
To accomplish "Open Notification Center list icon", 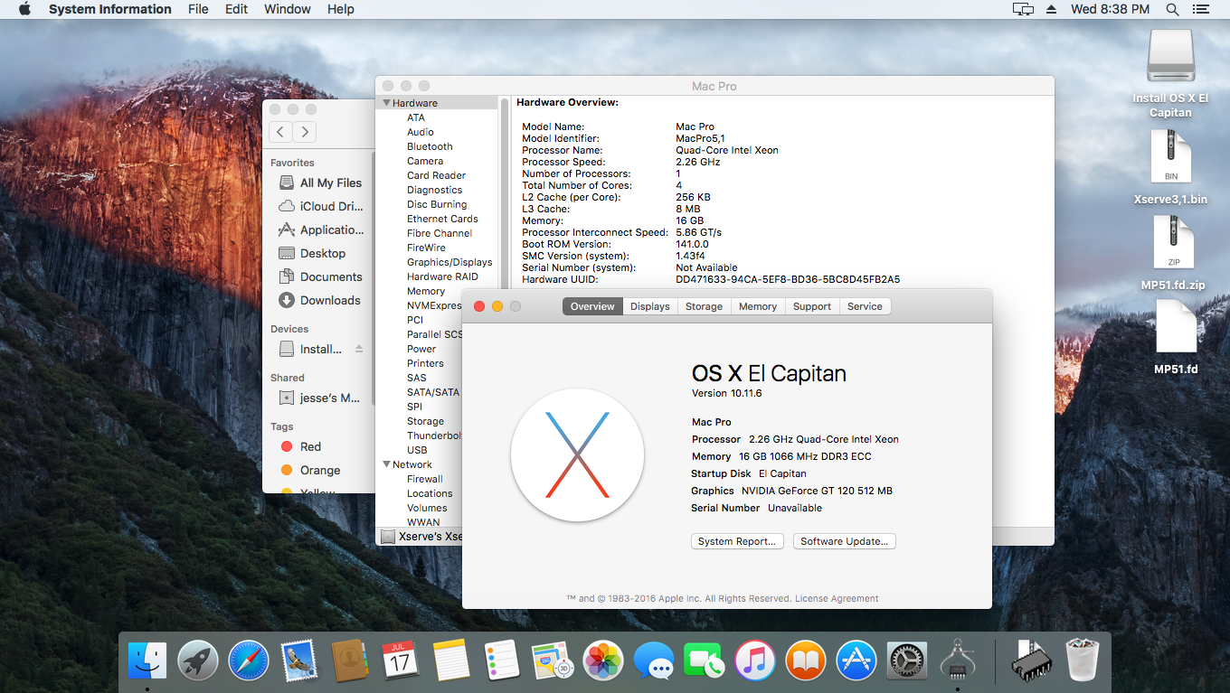I will pos(1200,9).
